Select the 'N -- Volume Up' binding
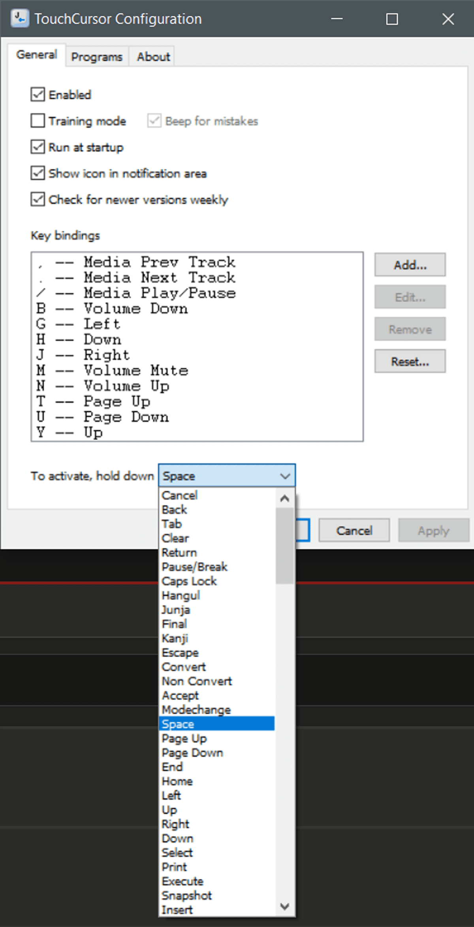 pyautogui.click(x=197, y=386)
